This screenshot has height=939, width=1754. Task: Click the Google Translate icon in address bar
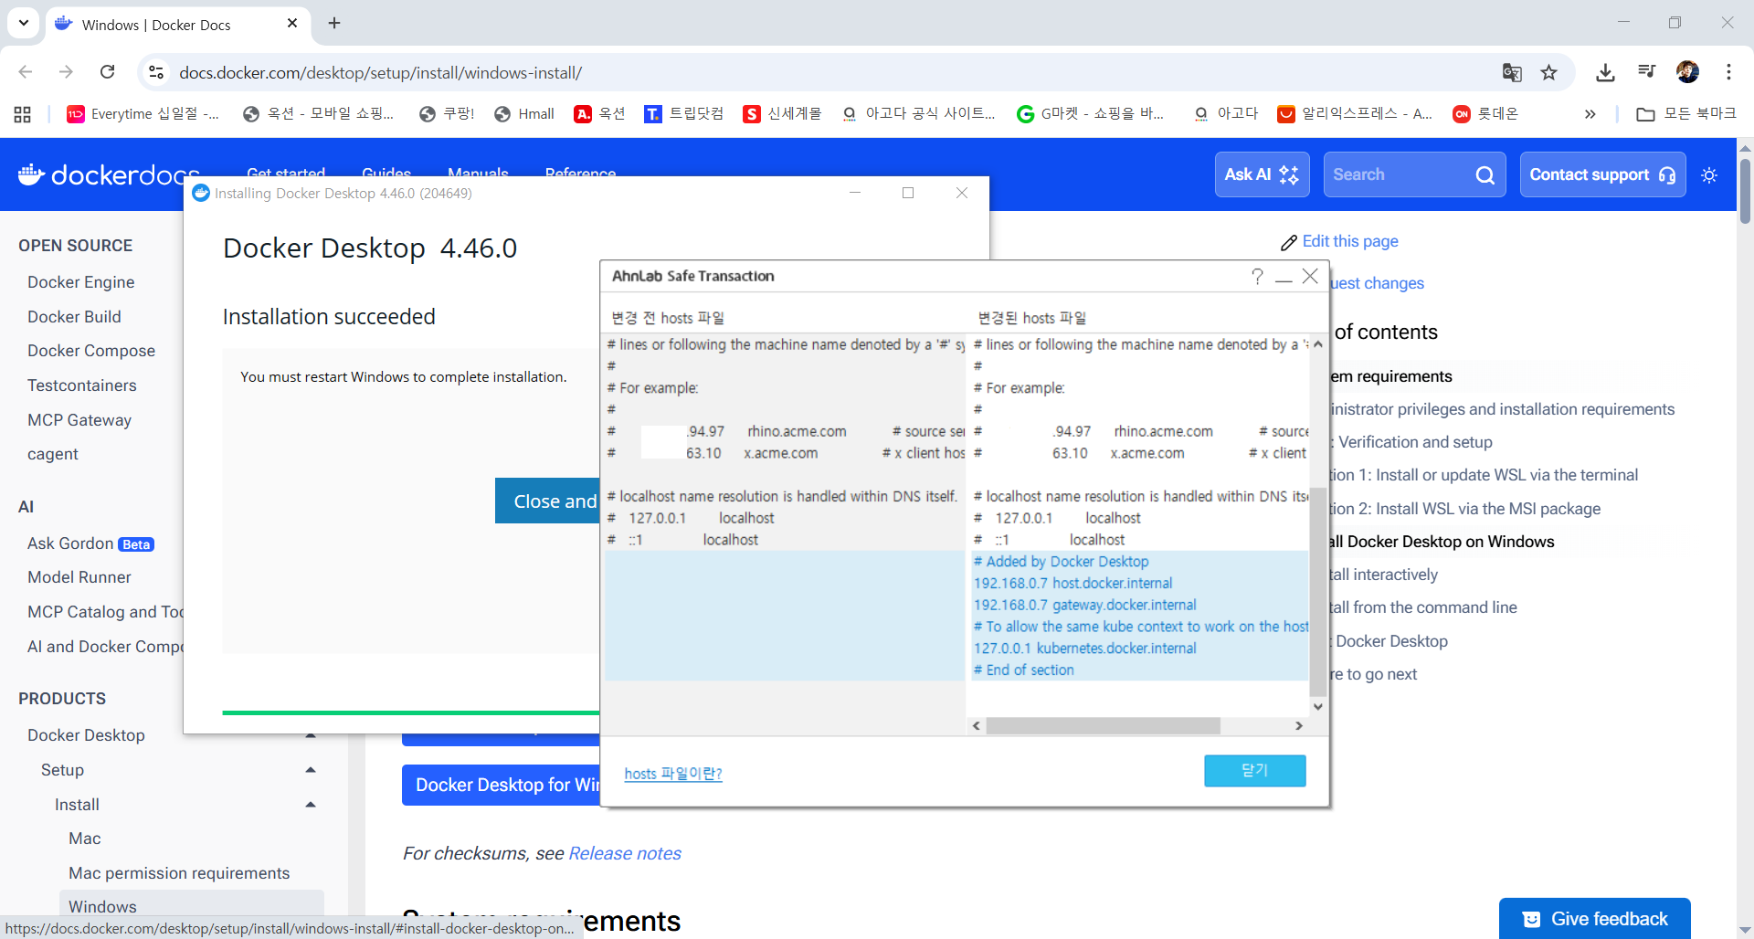(1512, 72)
